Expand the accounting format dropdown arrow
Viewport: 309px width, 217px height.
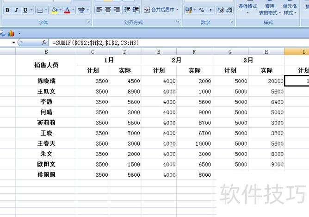[195, 10]
